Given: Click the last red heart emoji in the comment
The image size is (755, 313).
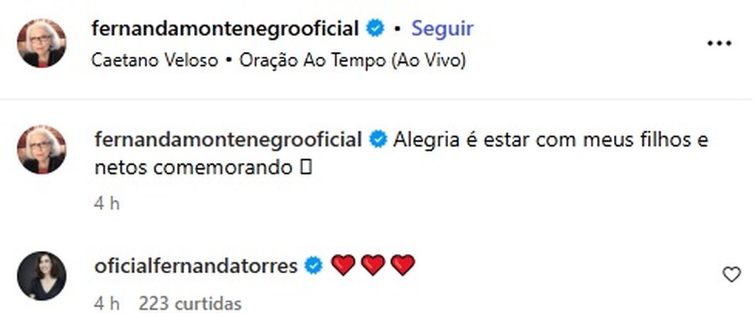Looking at the screenshot, I should (403, 265).
